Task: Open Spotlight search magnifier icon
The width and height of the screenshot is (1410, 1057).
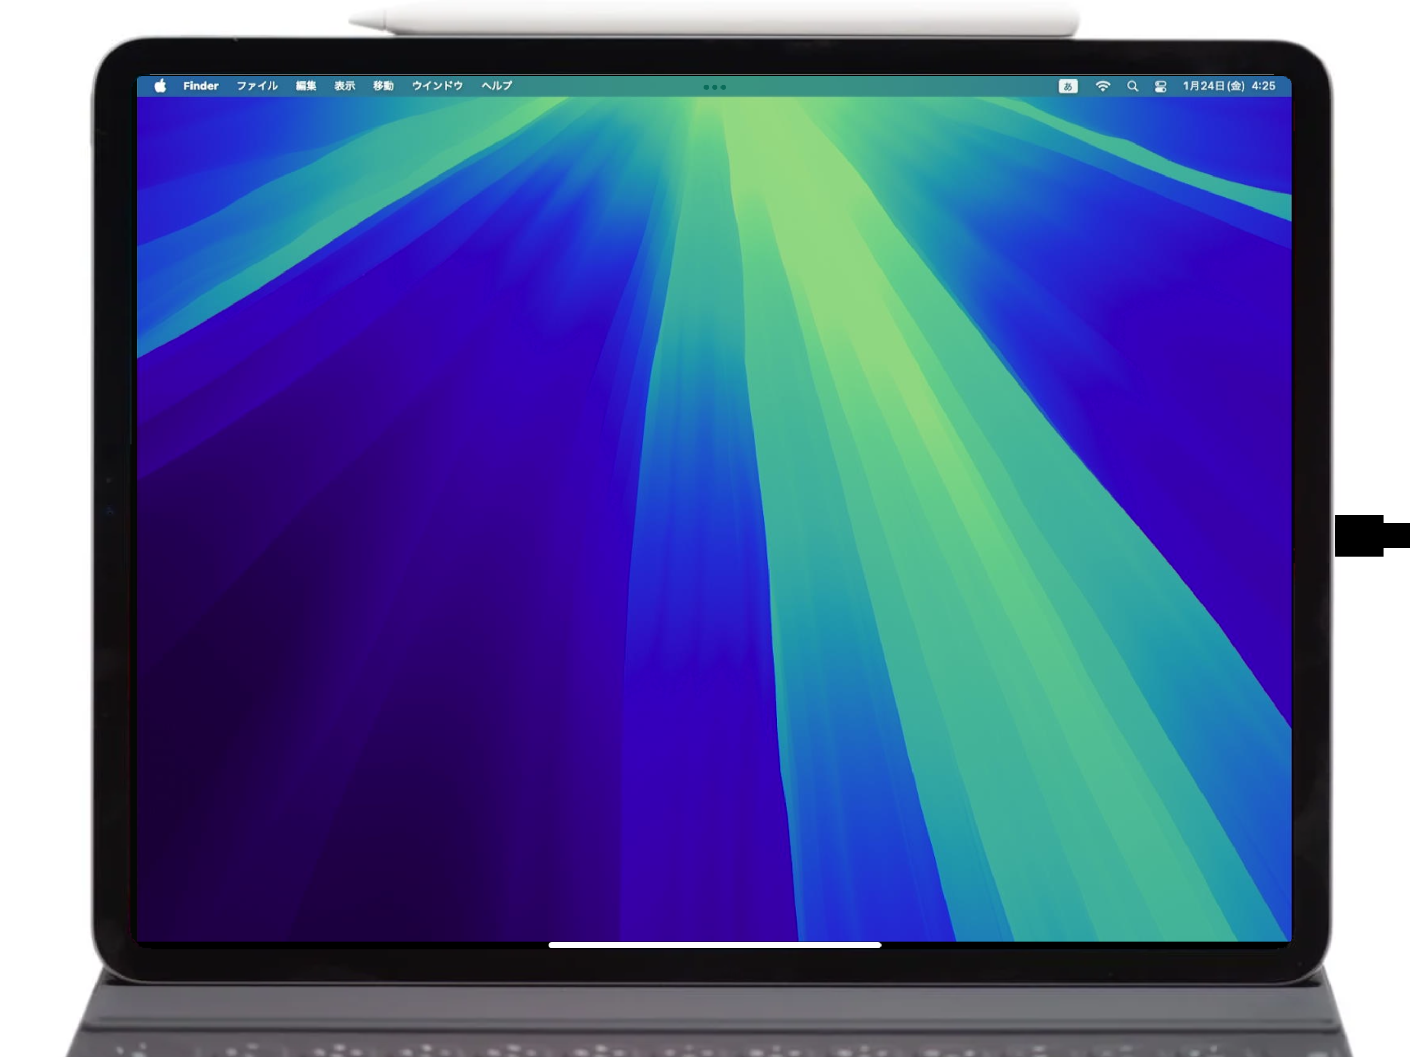Action: tap(1132, 86)
